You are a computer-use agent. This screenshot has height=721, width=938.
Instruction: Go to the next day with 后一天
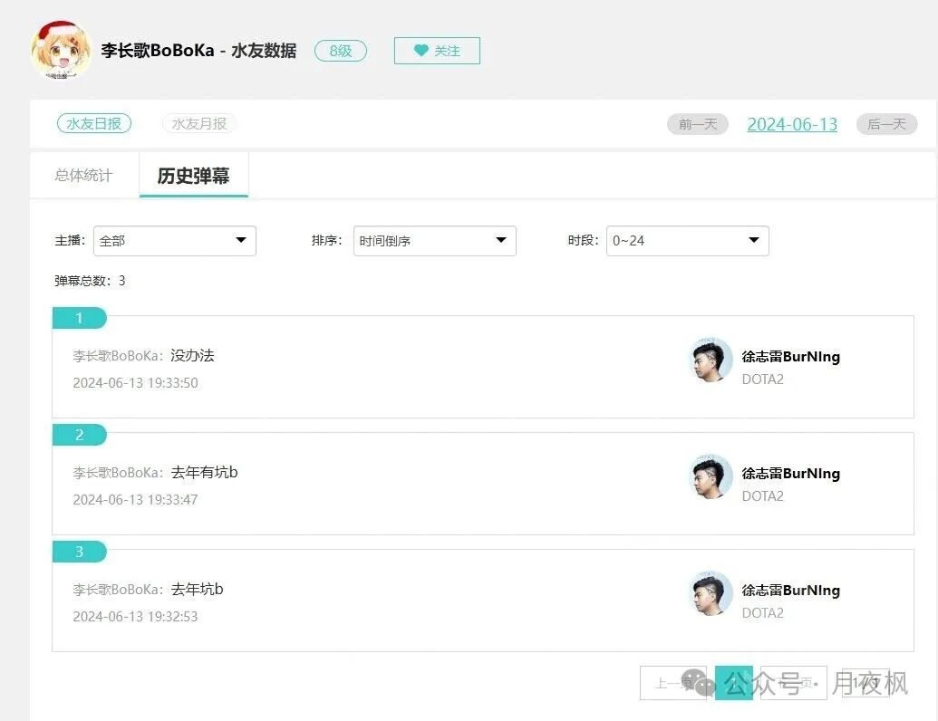(886, 124)
